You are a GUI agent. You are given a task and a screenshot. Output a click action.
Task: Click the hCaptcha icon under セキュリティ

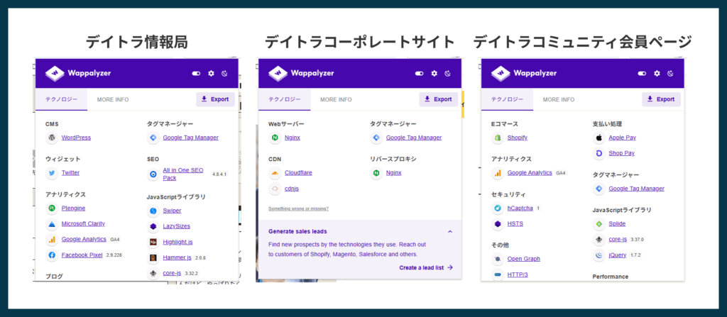pyautogui.click(x=498, y=208)
